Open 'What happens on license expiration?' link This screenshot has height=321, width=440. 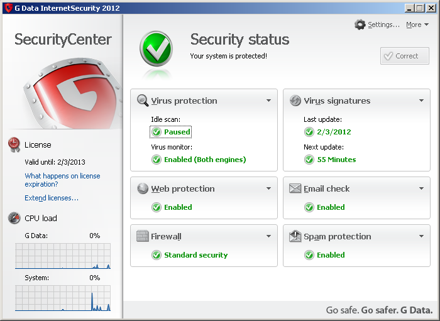(x=62, y=180)
